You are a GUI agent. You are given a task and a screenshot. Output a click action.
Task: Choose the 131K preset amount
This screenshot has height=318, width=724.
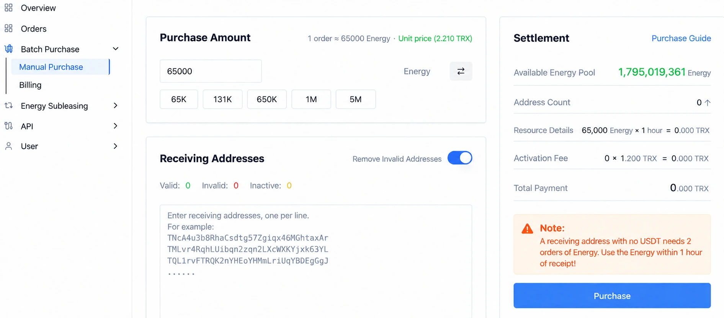tap(222, 99)
